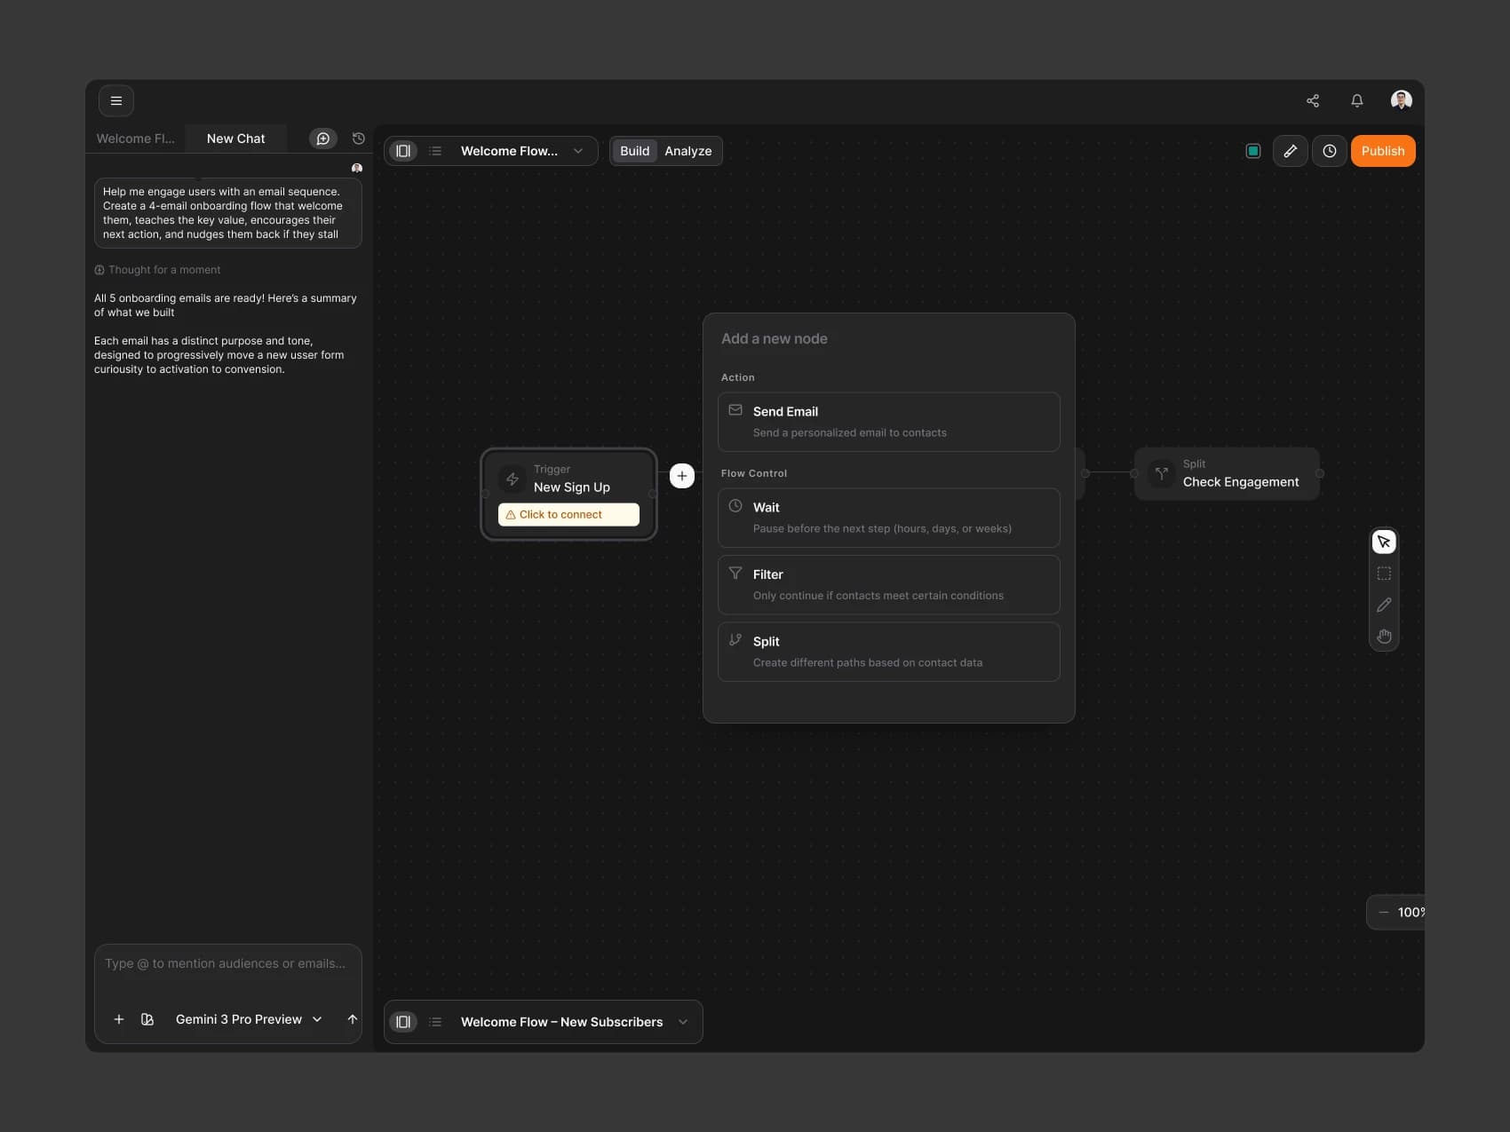Open the hamburger menu
Screen dimensions: 1510x1132
pyautogui.click(x=116, y=100)
